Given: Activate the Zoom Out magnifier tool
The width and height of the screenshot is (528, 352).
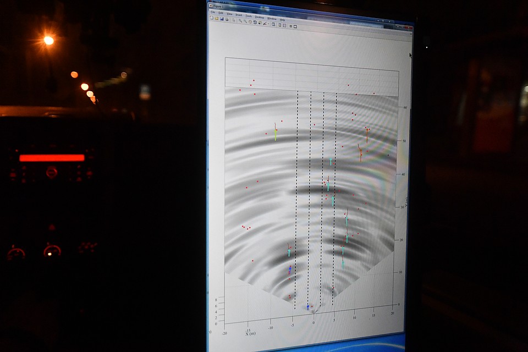Looking at the screenshot, I should point(245,21).
